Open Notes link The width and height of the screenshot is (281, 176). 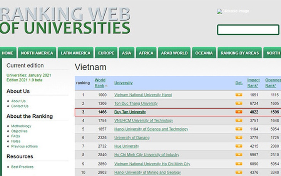16,141
